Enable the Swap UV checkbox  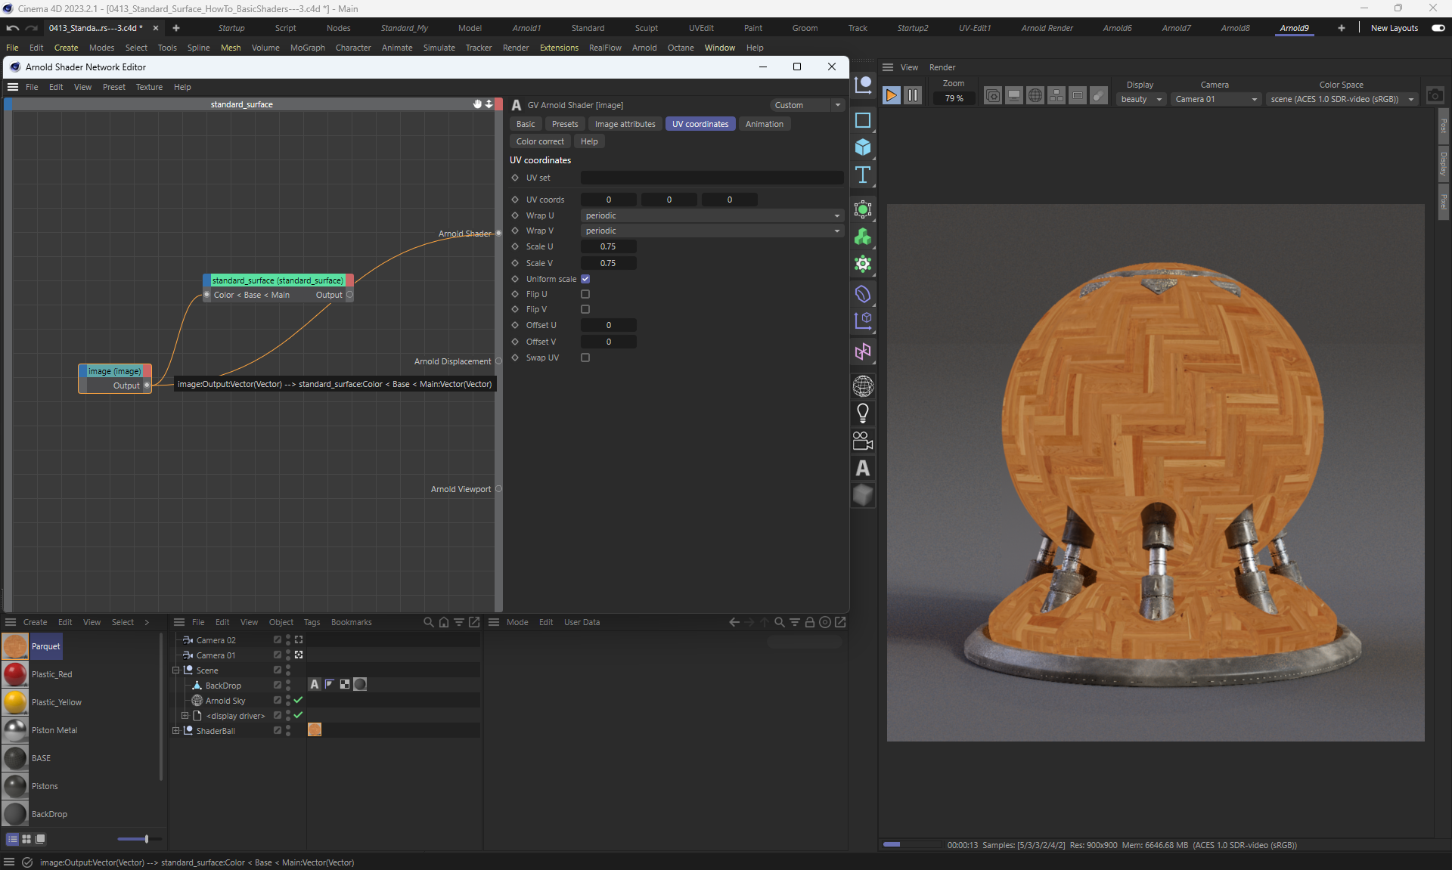pyautogui.click(x=585, y=358)
